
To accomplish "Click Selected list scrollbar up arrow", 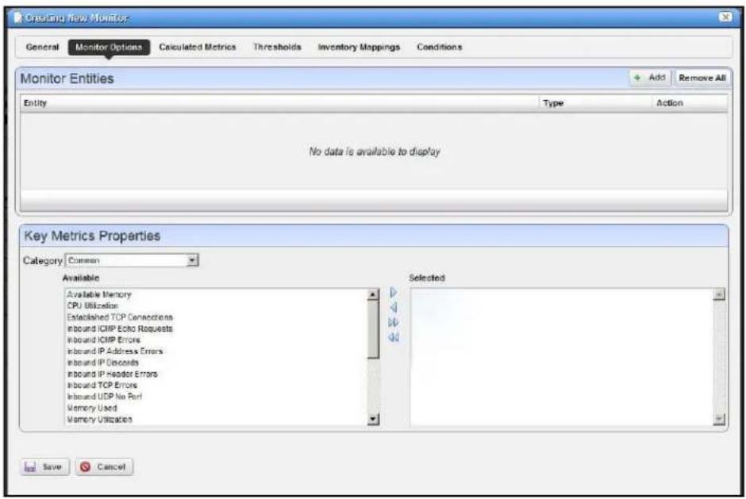I will [x=719, y=294].
